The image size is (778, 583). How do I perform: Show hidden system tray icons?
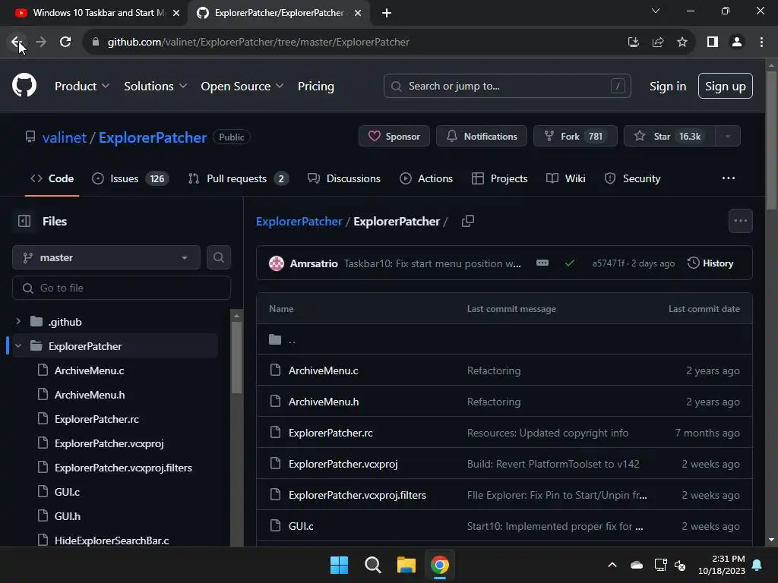[x=612, y=565]
